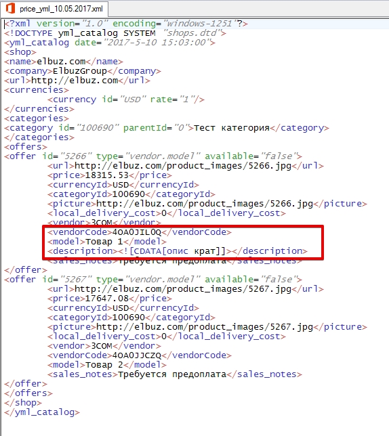Click the closing currencies tag
389x436 pixels.
coord(39,109)
